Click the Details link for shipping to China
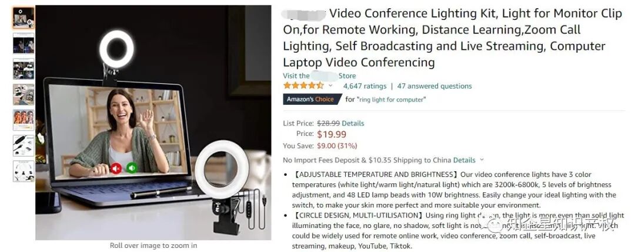This screenshot has width=635, height=252. [x=464, y=160]
